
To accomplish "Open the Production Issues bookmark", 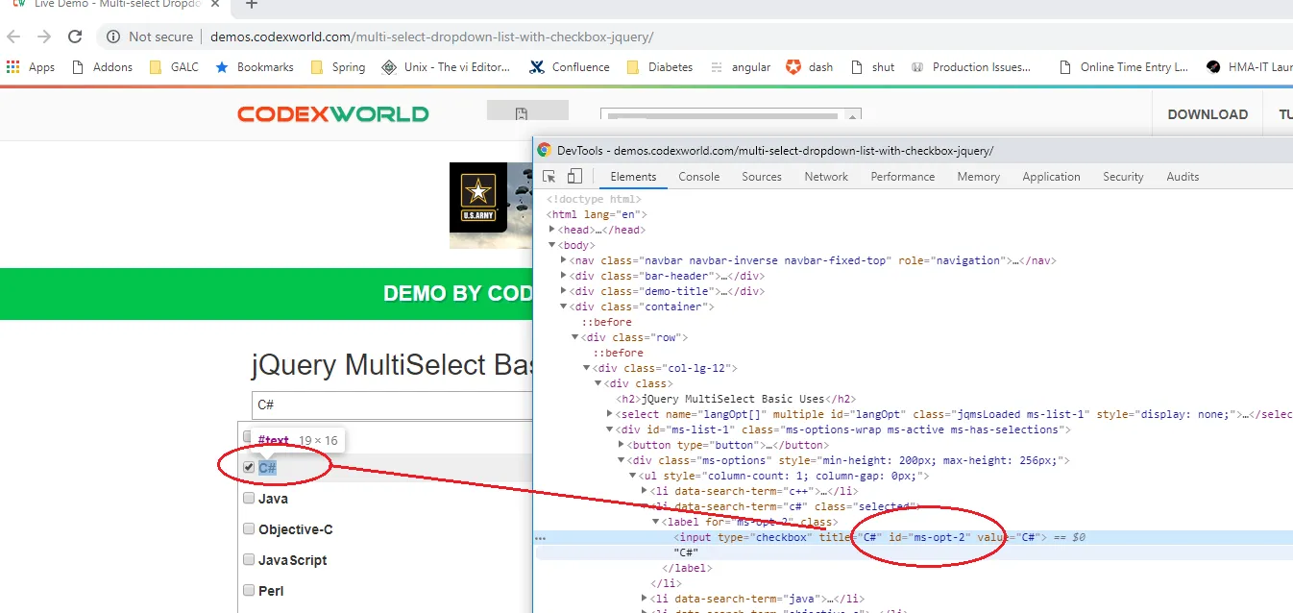I will coord(971,67).
